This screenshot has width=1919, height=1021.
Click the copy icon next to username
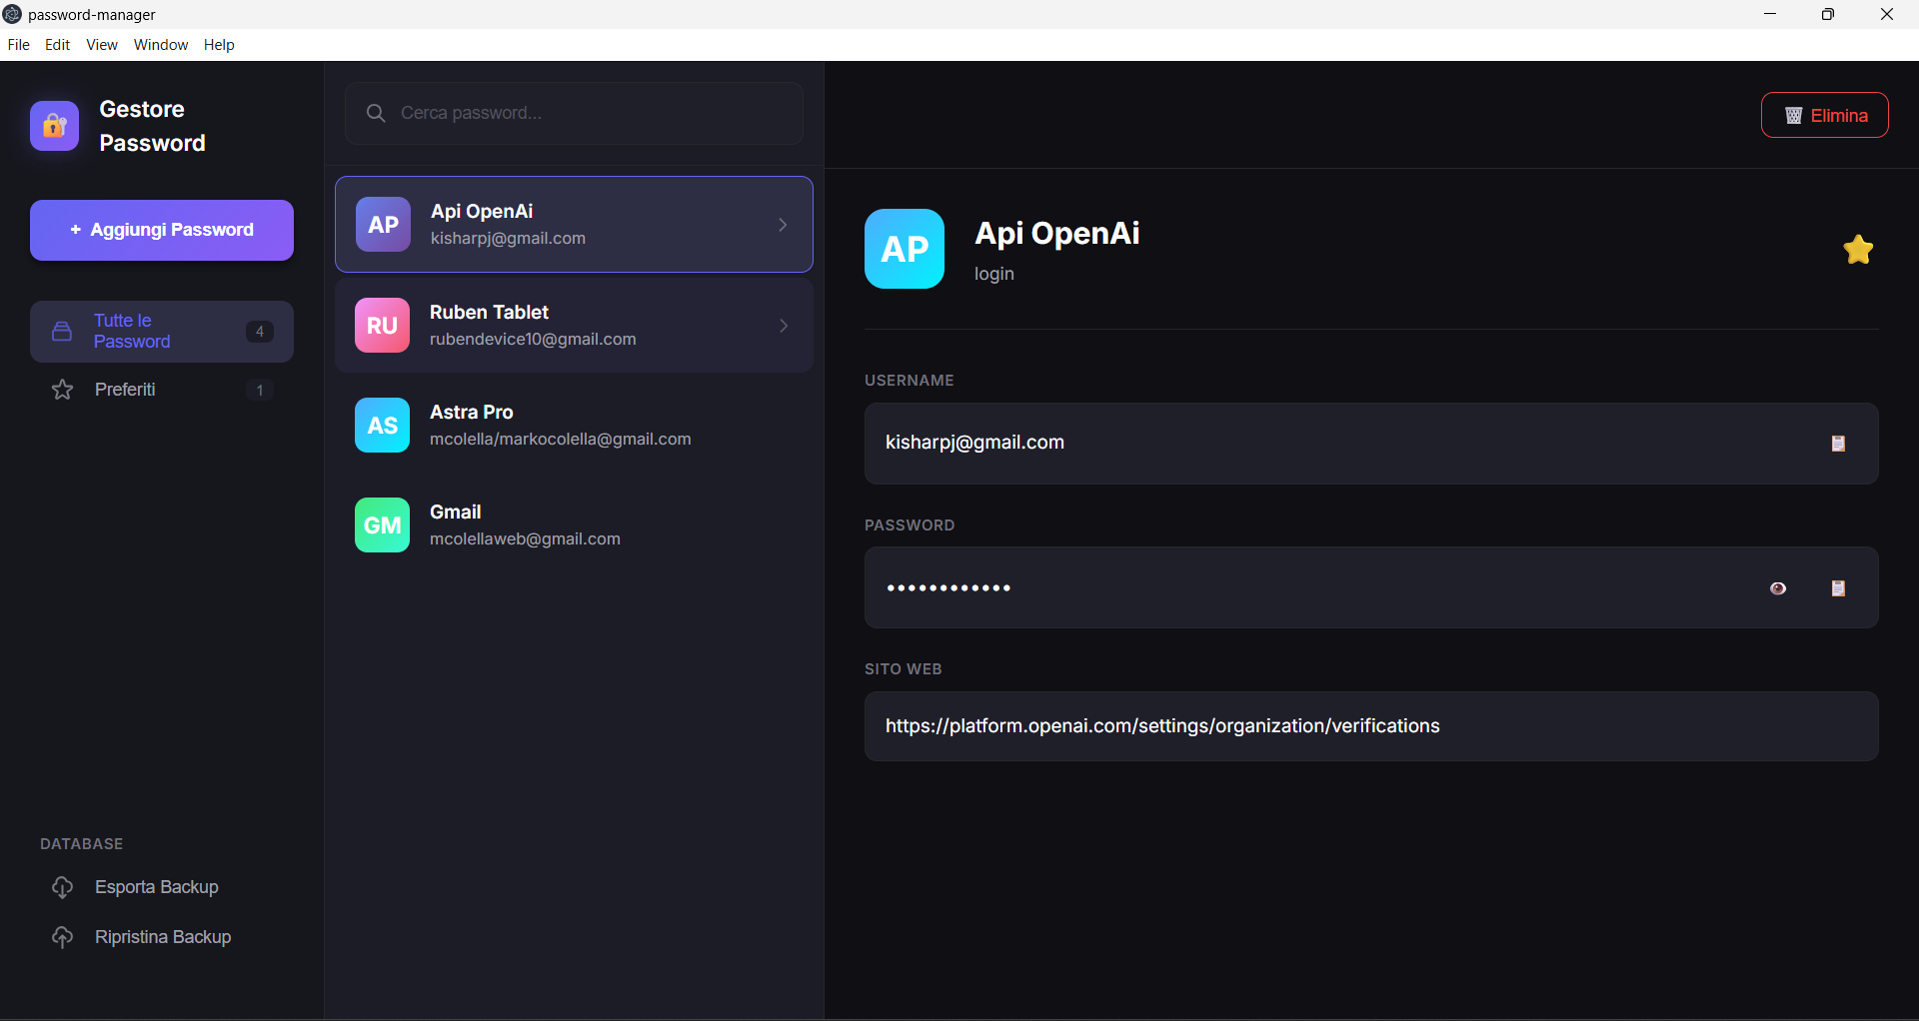pyautogui.click(x=1838, y=443)
